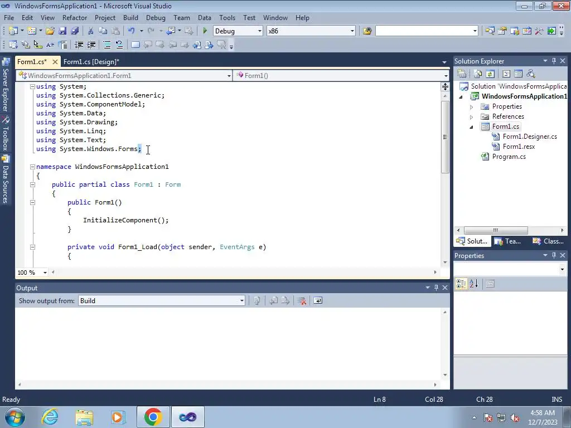Screen dimensions: 571x428
Task: Collapse the namespace WindowsFormsApplication1 code block
Action: coord(32,167)
